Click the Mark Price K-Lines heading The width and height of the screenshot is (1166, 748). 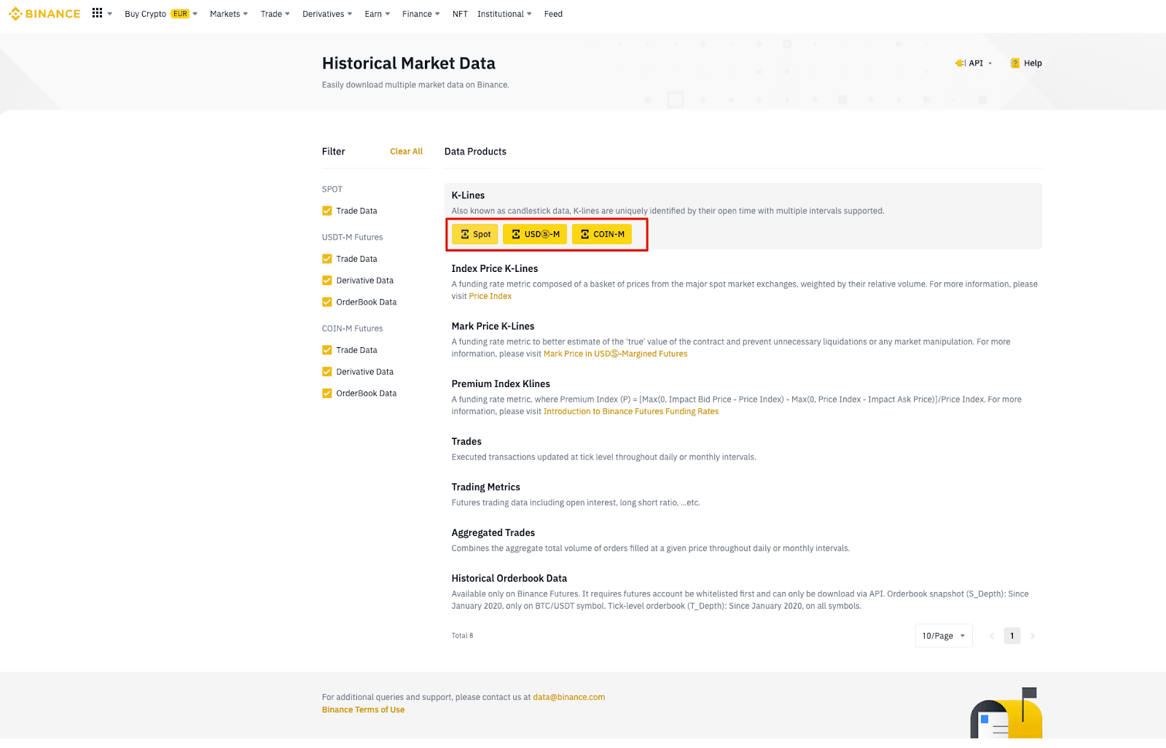(x=493, y=326)
